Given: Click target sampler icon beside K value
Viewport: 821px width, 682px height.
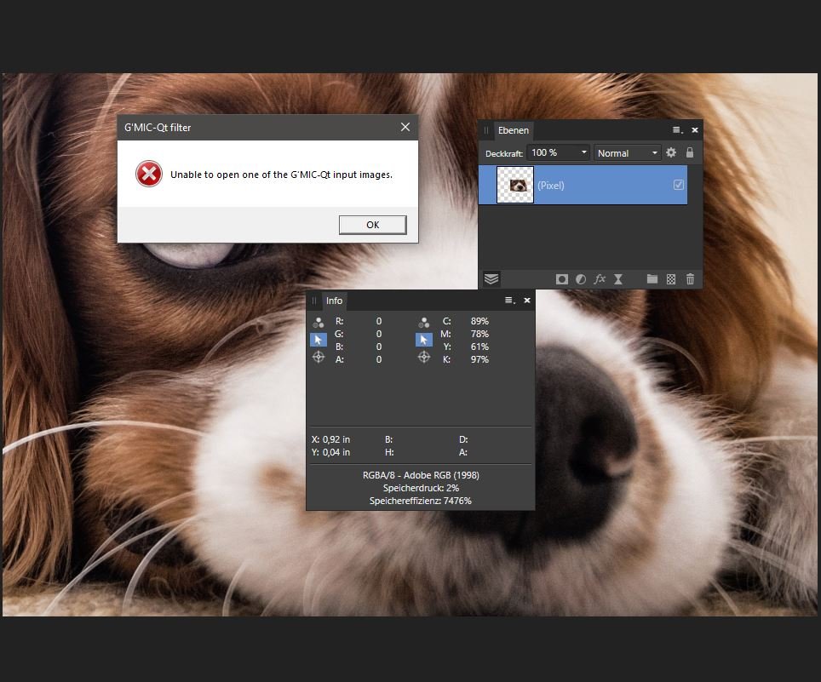Looking at the screenshot, I should (424, 358).
